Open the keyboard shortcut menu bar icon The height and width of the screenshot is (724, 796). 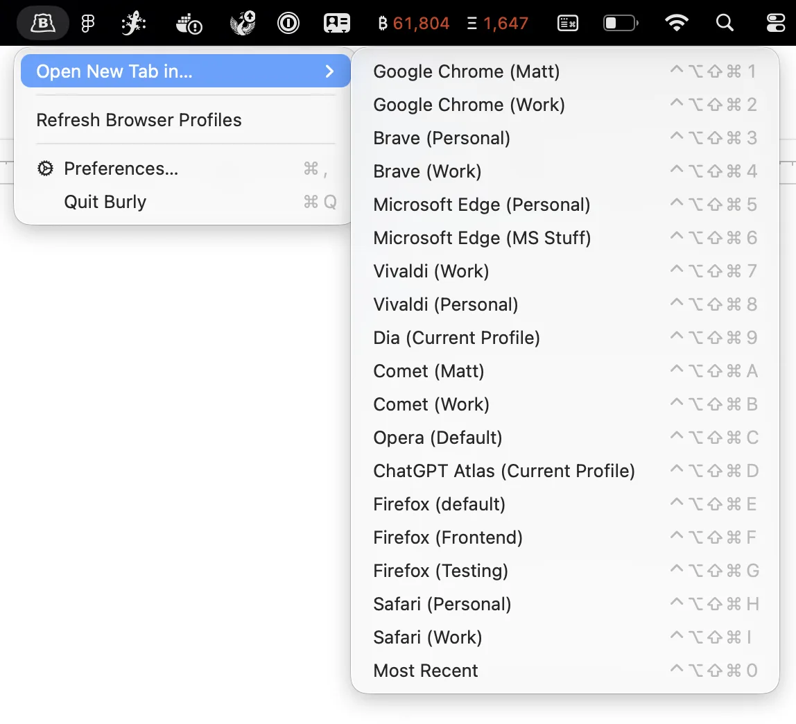tap(568, 23)
